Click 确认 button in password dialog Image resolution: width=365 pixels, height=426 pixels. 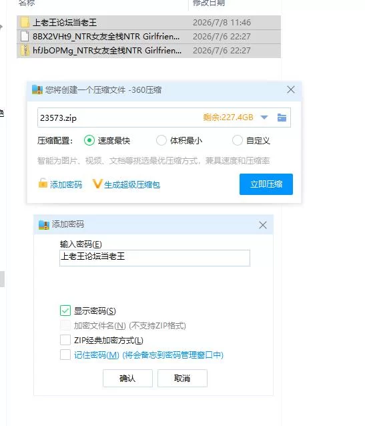tap(127, 378)
